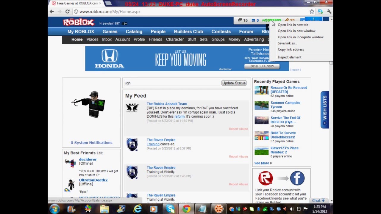
Task: Click the status text field containing 'ugh'
Action: [172, 83]
